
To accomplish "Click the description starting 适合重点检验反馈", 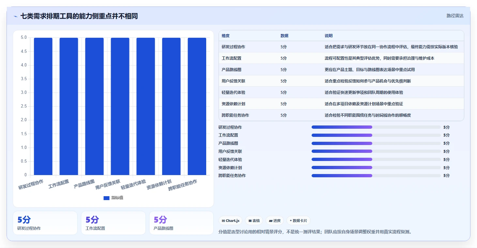I will click(x=368, y=81).
